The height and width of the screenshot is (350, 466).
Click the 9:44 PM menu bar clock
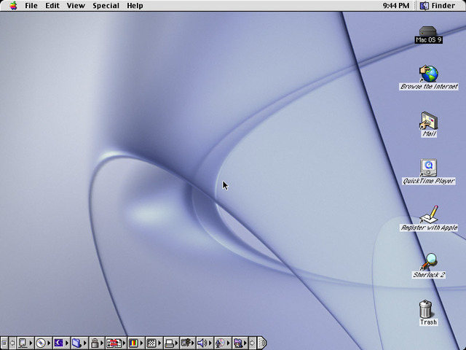(x=396, y=6)
